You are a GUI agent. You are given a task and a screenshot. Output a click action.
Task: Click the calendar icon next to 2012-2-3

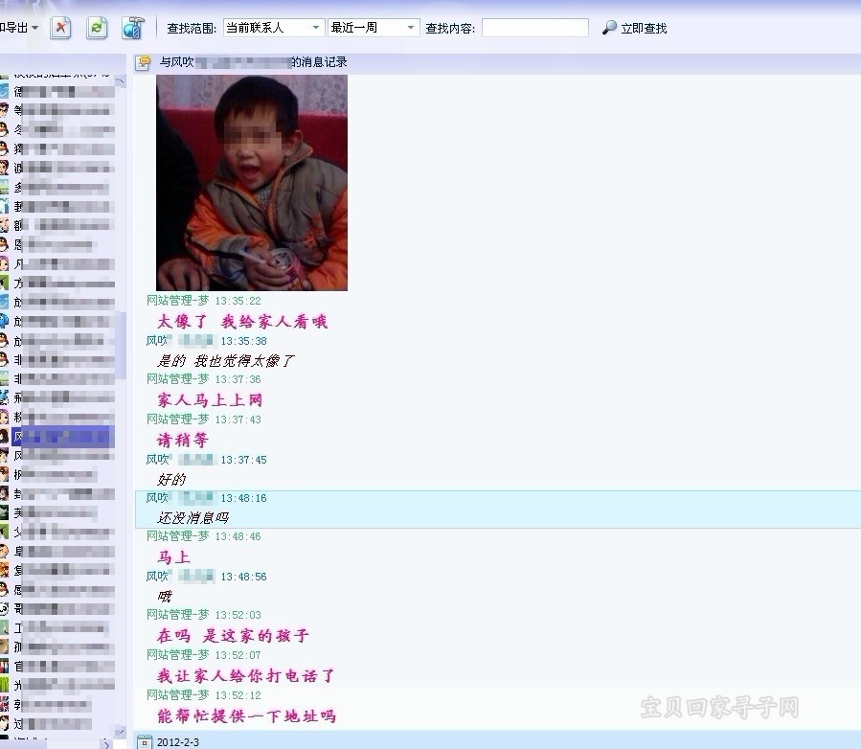pos(145,741)
